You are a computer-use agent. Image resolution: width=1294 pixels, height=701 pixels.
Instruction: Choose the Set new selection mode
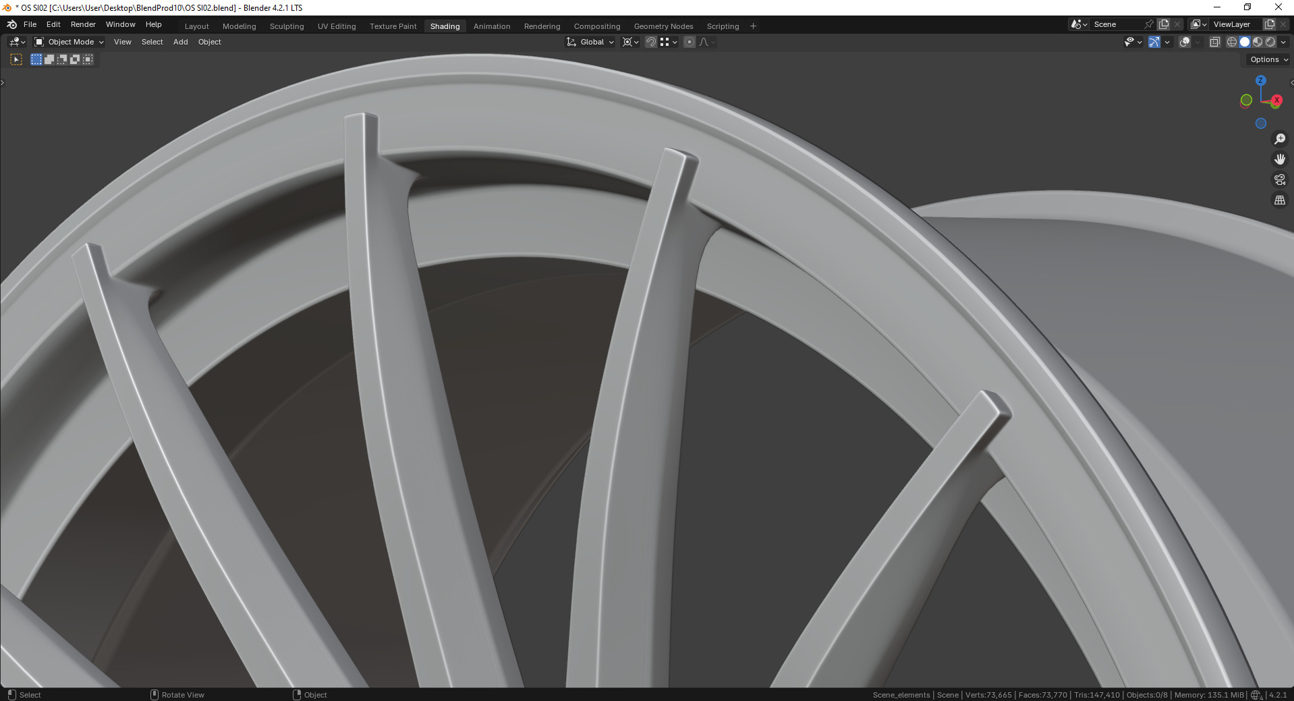(36, 59)
